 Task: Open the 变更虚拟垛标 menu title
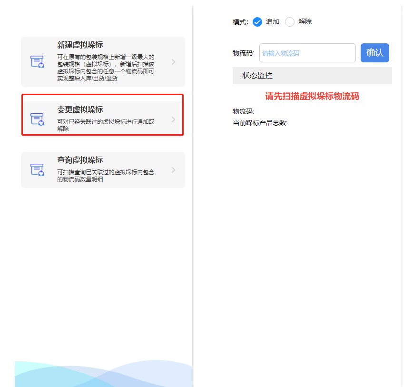[x=80, y=109]
